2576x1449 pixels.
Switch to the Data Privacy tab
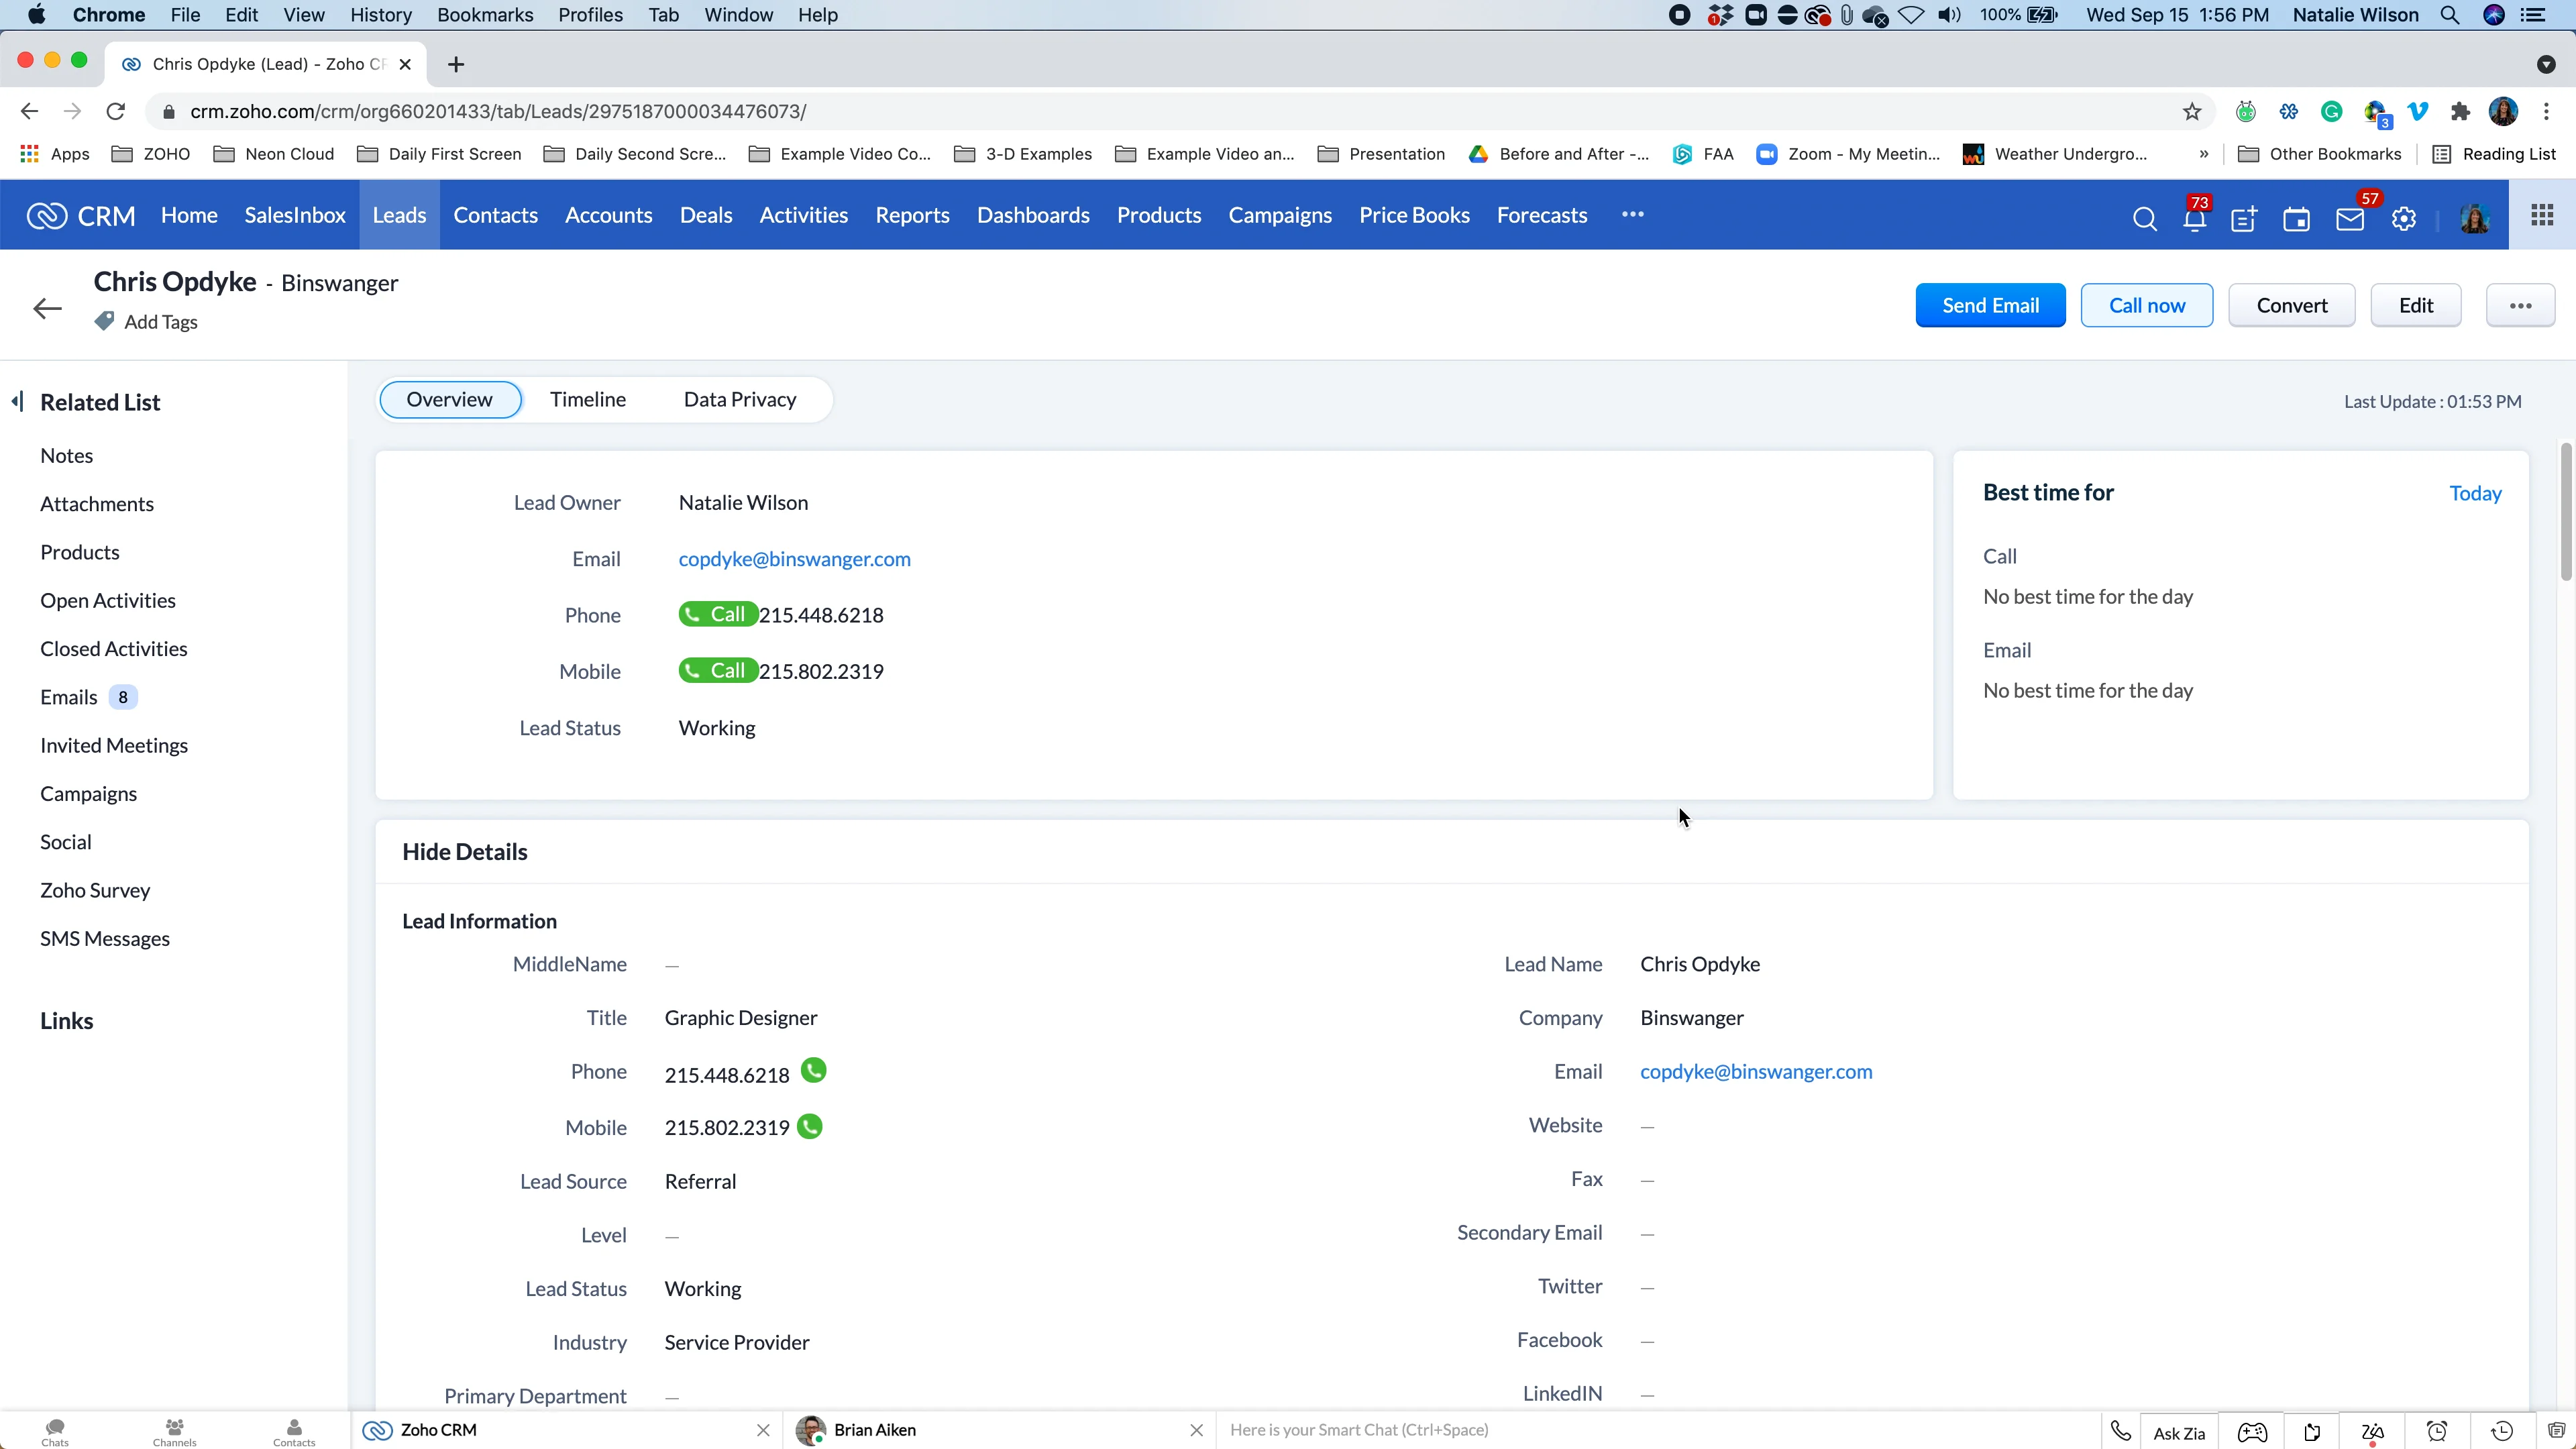click(740, 399)
